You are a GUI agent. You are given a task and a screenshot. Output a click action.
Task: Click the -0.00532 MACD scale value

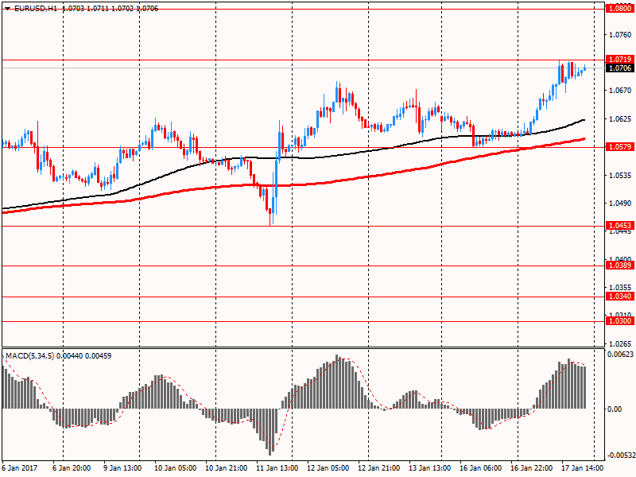coord(620,456)
